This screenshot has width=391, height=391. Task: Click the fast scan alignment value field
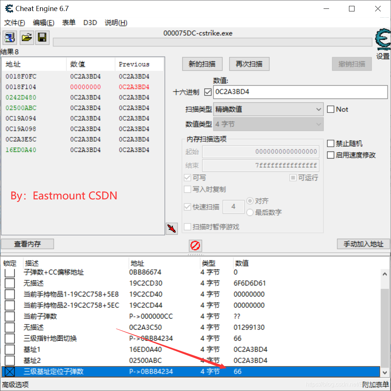[x=233, y=207]
